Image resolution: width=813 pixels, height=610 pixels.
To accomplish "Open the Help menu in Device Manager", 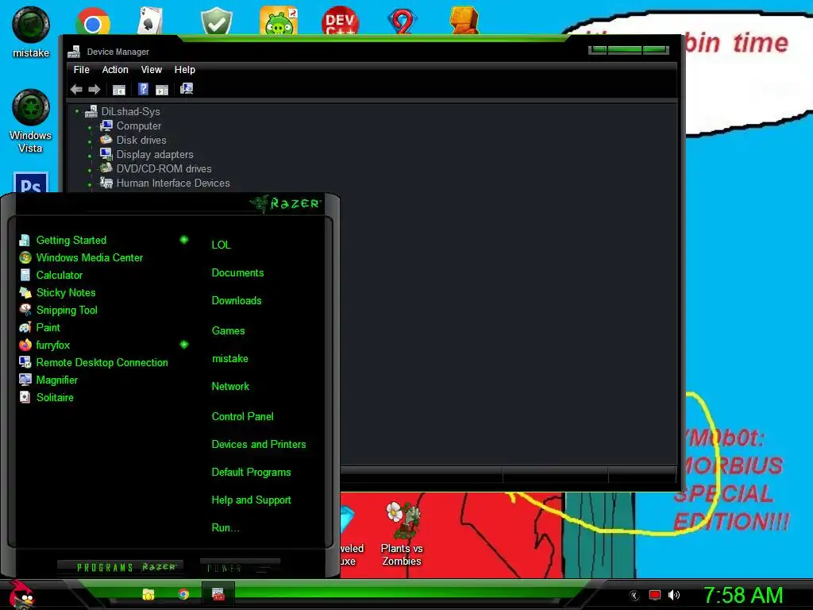I will pos(184,70).
